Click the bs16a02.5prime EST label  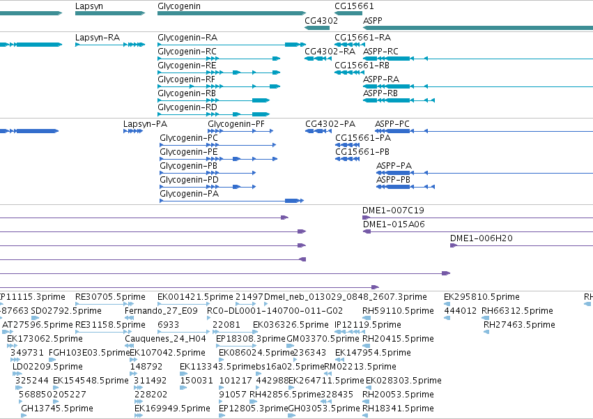290,367
